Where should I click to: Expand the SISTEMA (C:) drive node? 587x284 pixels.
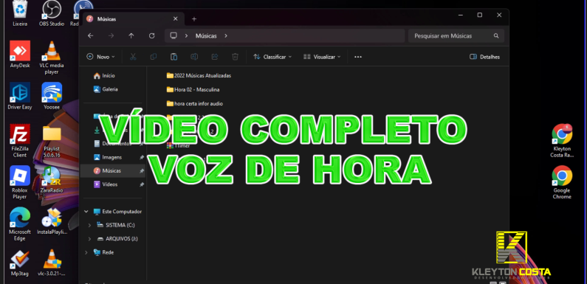[x=89, y=225]
